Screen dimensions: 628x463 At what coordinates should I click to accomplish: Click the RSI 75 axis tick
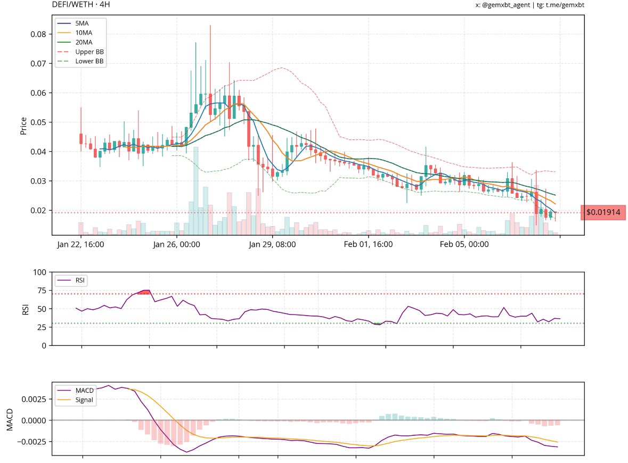pos(42,291)
